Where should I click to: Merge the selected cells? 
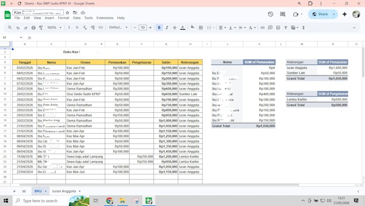[209, 27]
